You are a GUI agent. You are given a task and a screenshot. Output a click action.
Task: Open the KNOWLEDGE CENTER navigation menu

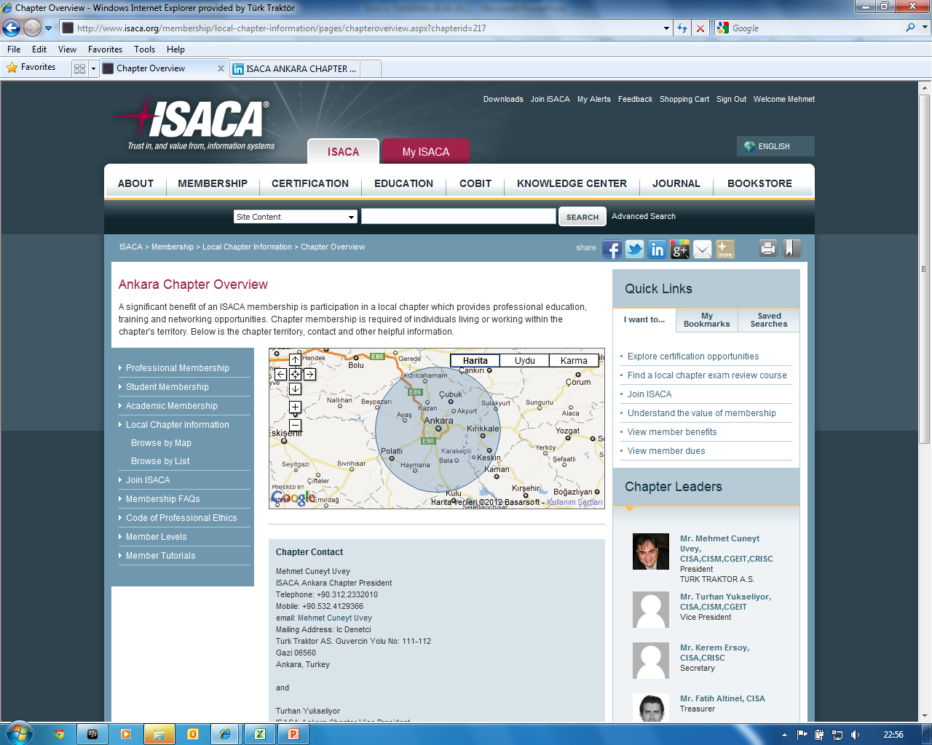pyautogui.click(x=572, y=183)
